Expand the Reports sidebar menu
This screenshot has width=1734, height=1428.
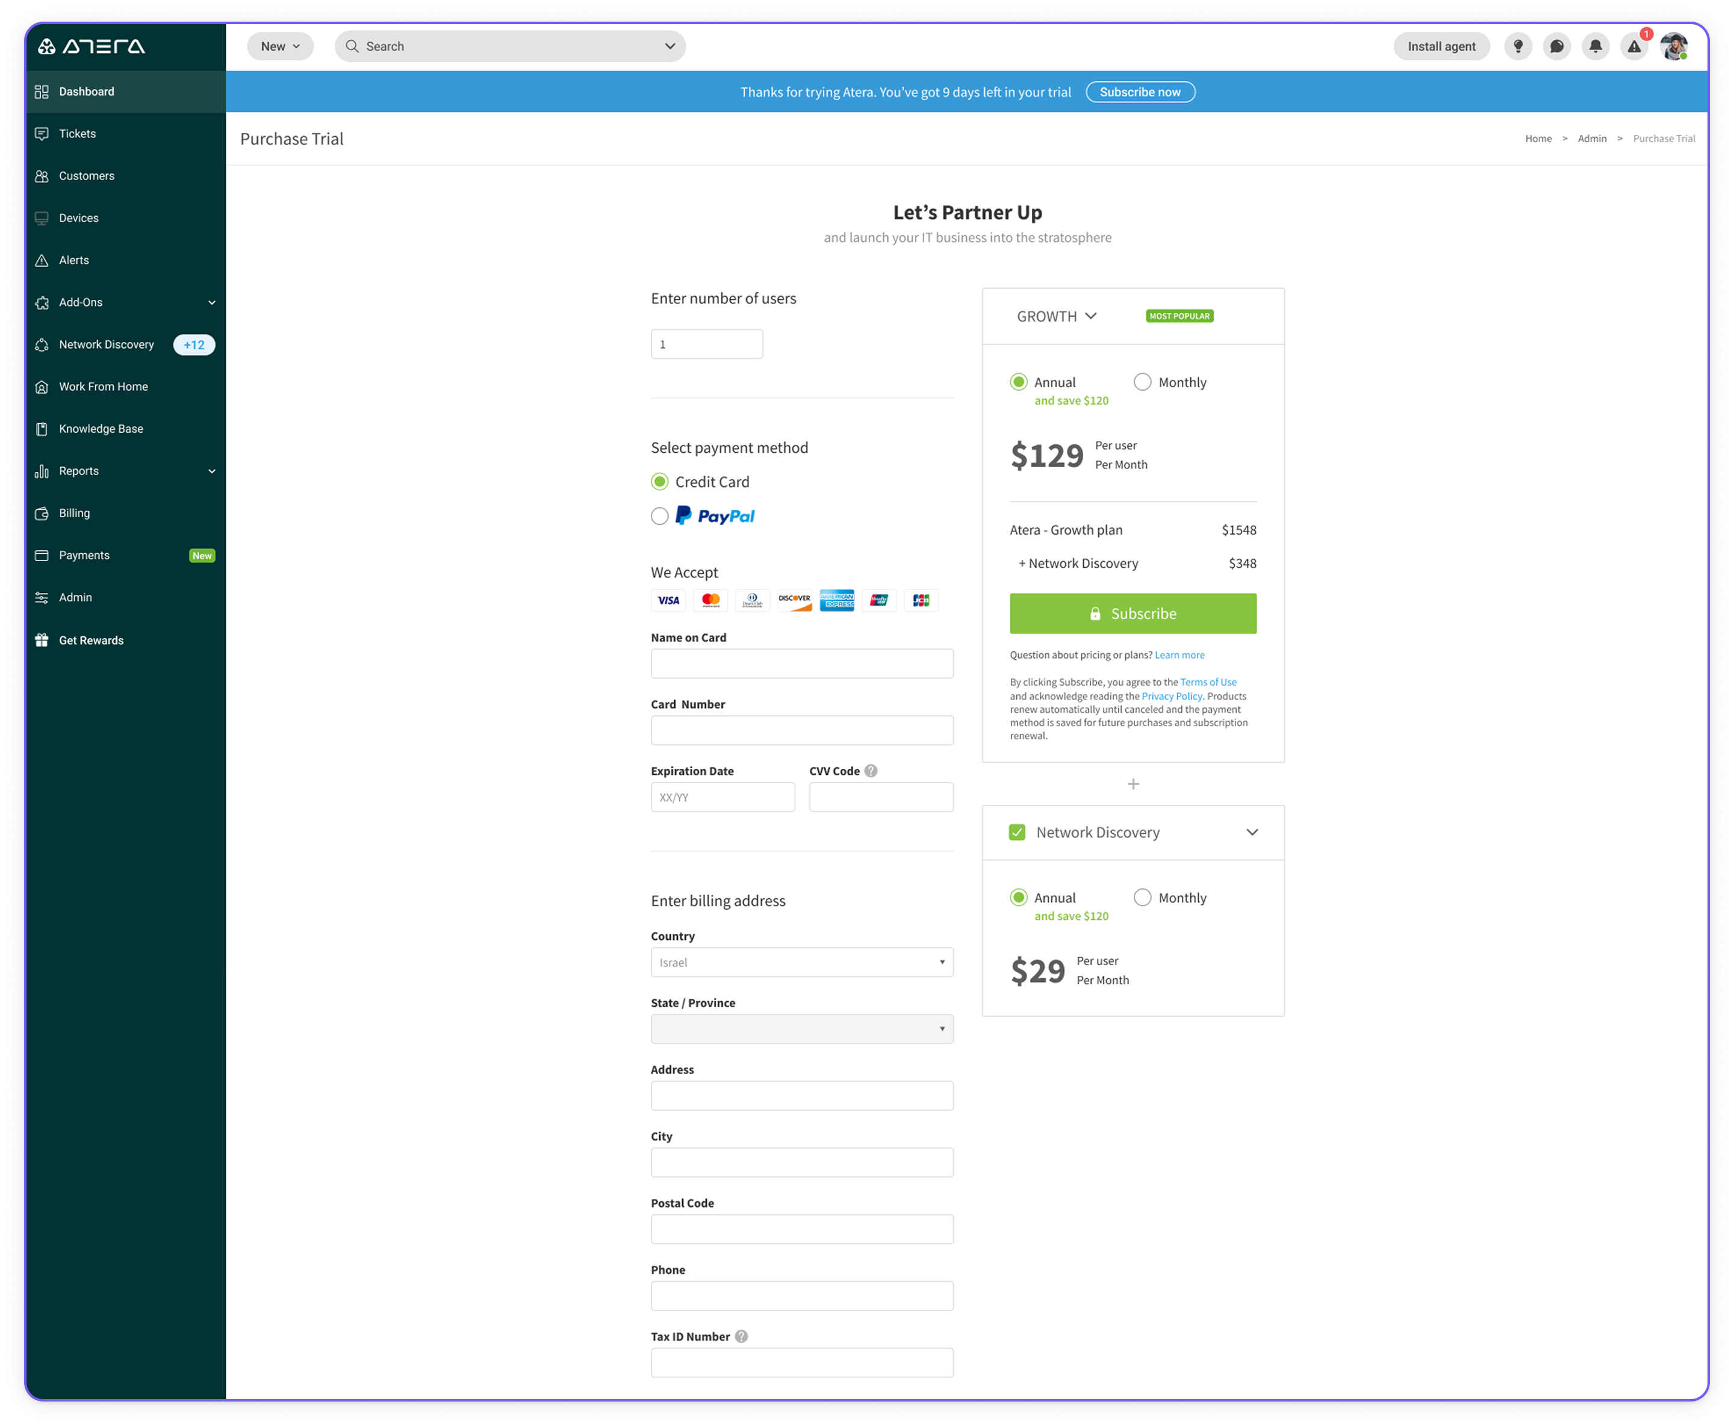(x=211, y=471)
